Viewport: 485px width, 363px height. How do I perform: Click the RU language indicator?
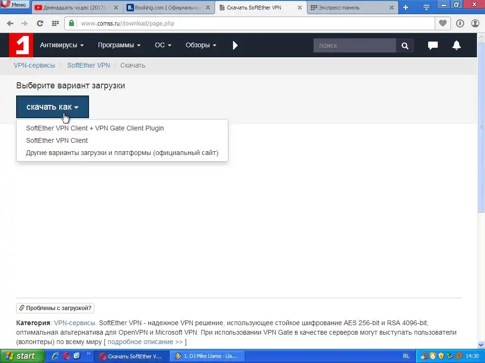[x=406, y=356]
